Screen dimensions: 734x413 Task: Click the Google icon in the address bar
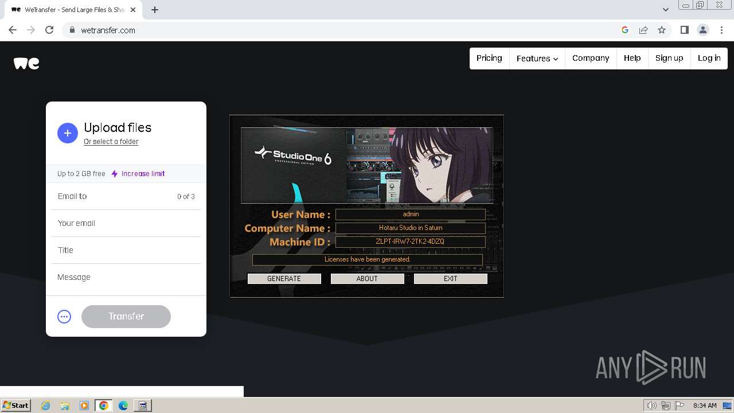coord(625,30)
